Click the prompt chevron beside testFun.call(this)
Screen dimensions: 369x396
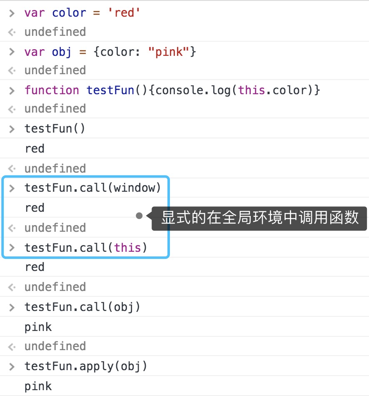coord(12,248)
